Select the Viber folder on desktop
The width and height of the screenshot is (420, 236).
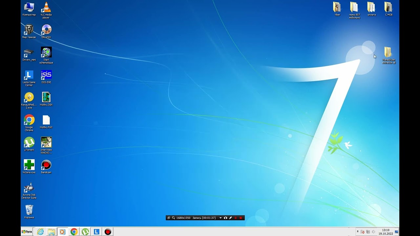(337, 9)
